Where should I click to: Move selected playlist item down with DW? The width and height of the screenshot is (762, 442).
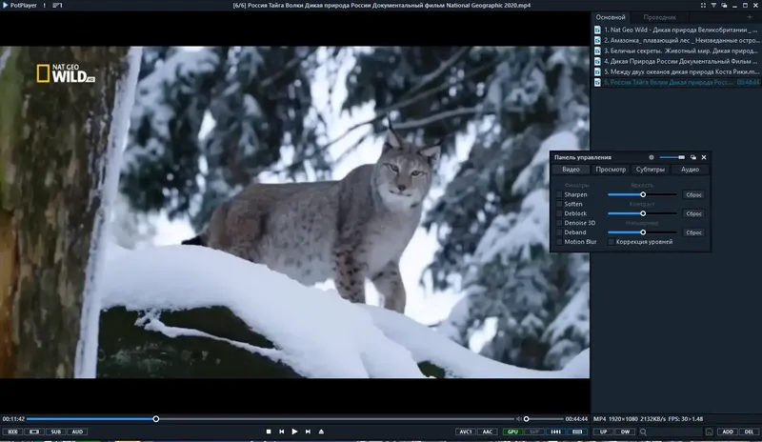click(625, 432)
